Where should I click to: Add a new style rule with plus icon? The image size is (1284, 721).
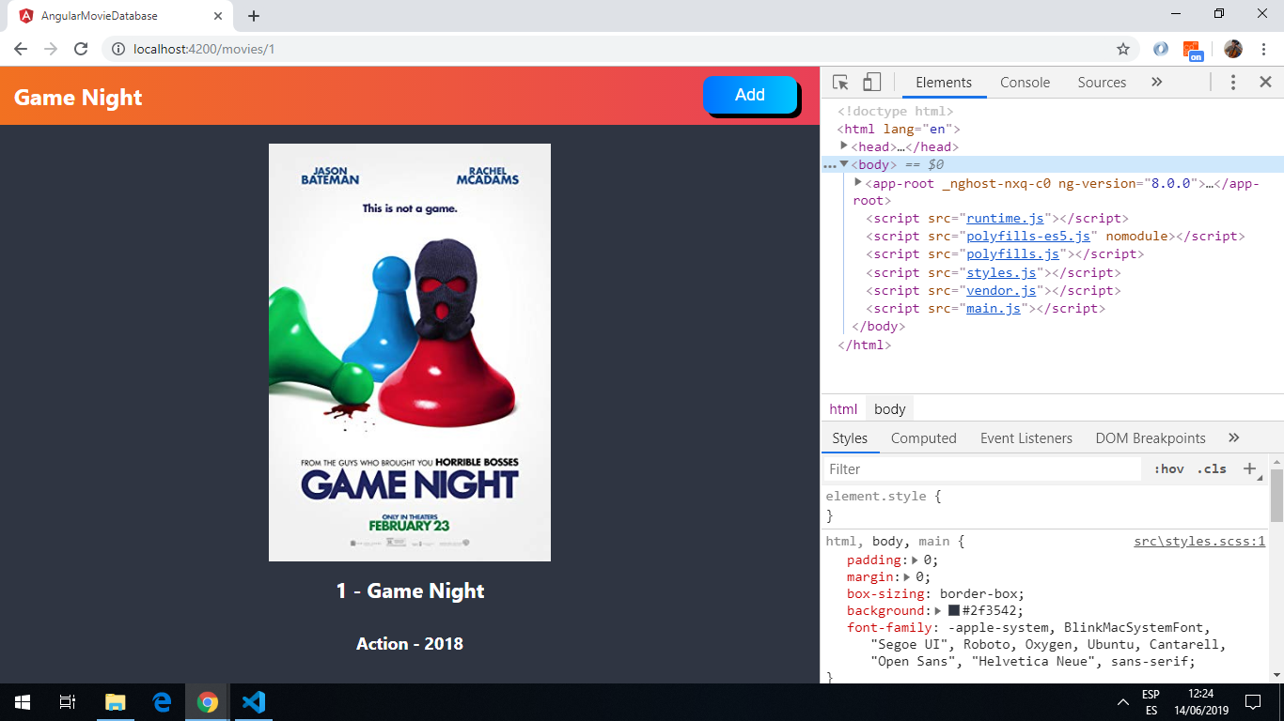[x=1249, y=468]
